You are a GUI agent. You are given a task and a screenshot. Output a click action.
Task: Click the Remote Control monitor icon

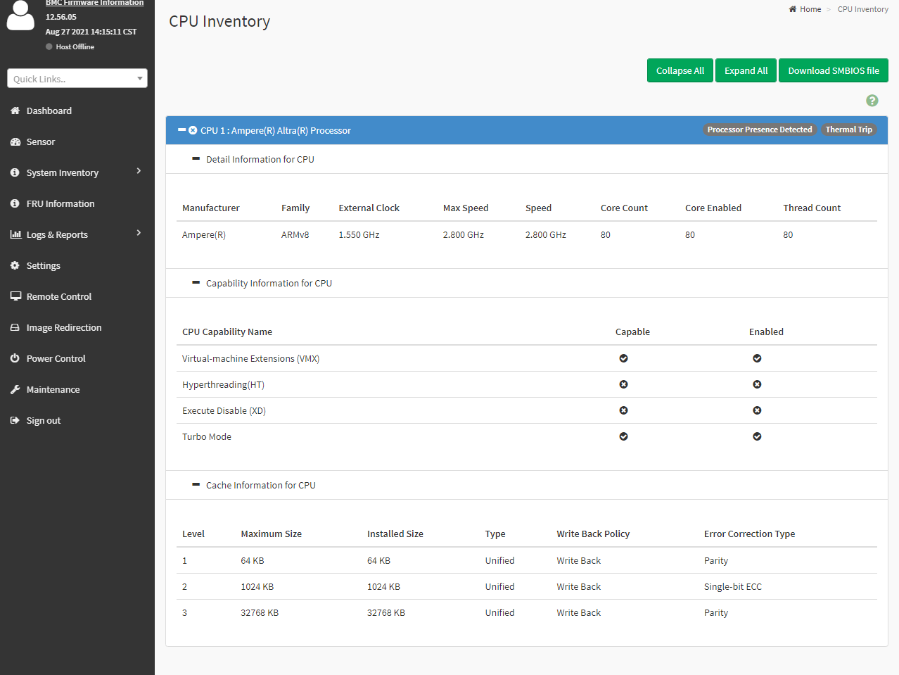tap(15, 296)
